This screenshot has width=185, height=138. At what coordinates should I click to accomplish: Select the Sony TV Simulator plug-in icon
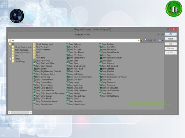tap(101, 88)
